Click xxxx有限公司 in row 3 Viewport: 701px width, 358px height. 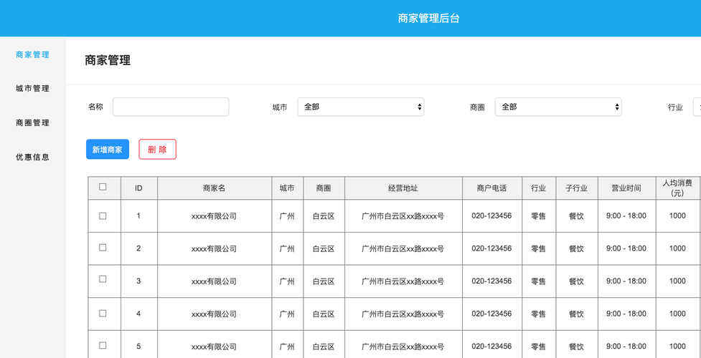(214, 281)
